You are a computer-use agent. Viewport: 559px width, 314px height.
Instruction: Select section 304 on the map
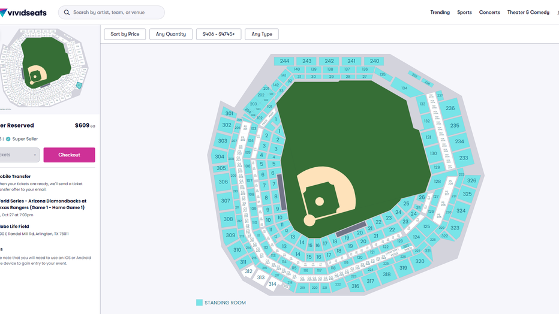[220, 156]
